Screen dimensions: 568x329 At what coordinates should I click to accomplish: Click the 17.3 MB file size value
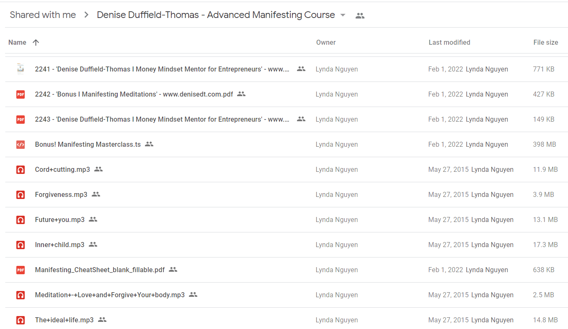(x=545, y=245)
